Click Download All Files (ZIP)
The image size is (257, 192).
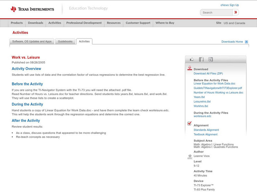(x=208, y=74)
